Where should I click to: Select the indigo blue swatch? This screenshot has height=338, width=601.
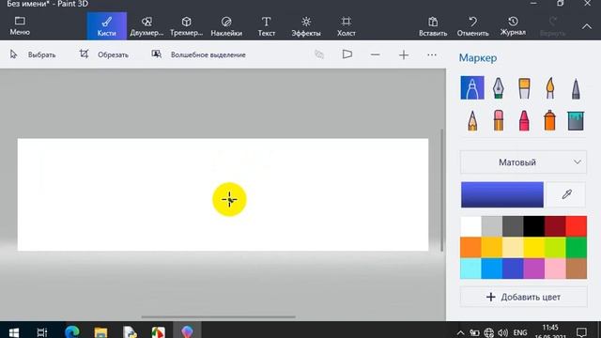513,269
